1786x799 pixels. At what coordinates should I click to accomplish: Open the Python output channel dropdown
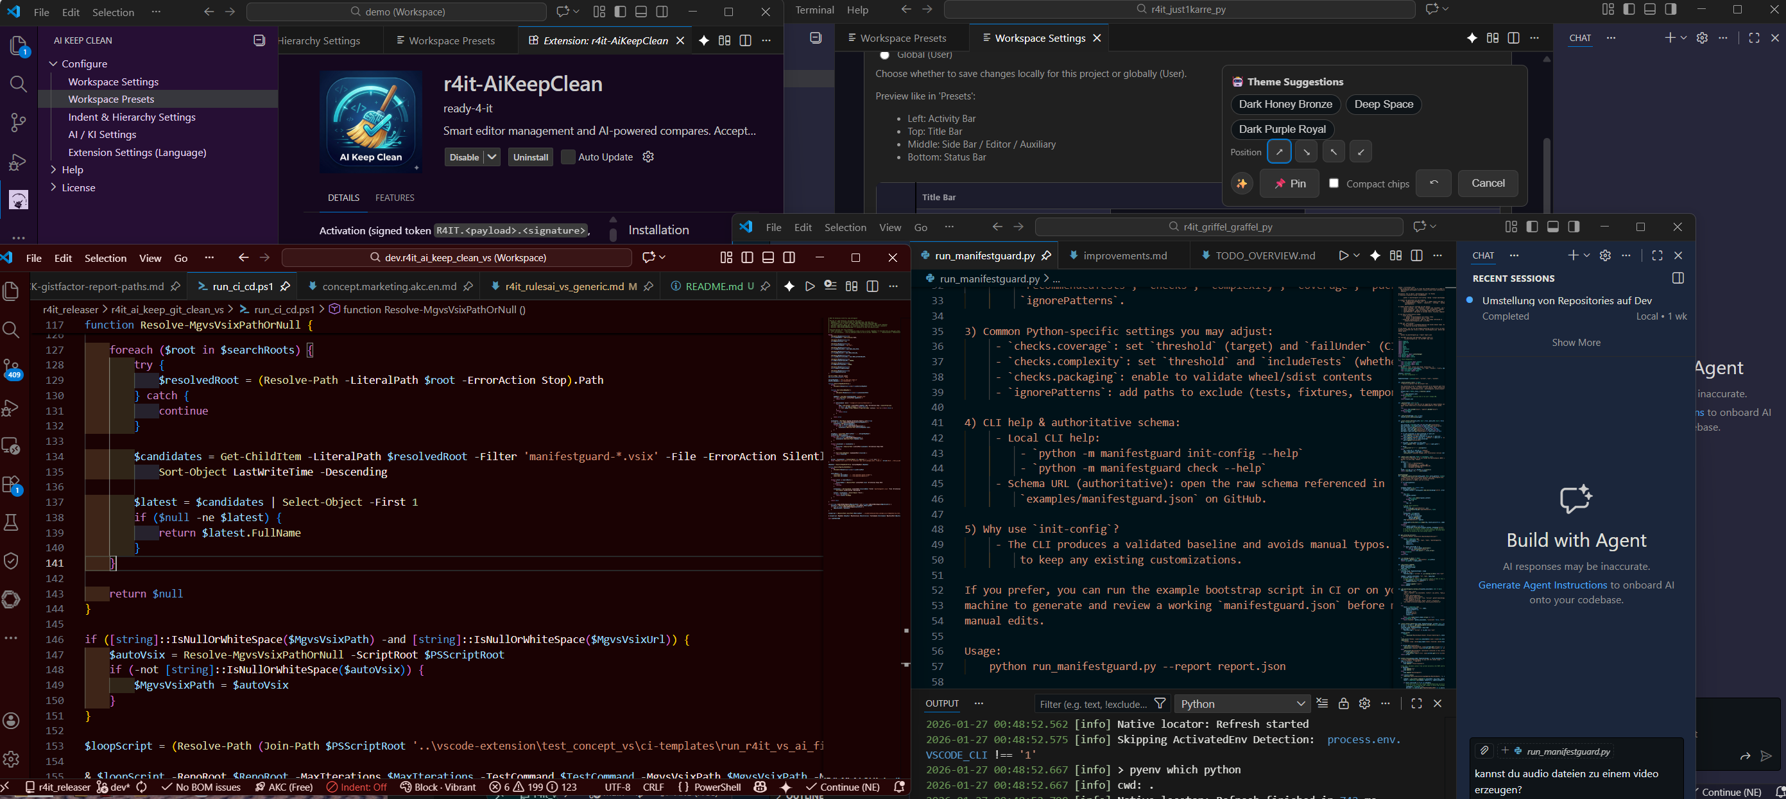point(1241,704)
